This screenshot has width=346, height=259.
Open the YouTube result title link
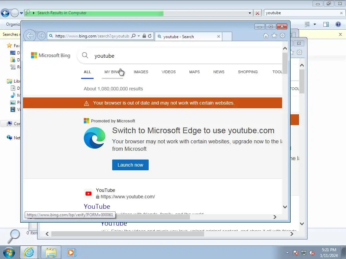tap(97, 206)
